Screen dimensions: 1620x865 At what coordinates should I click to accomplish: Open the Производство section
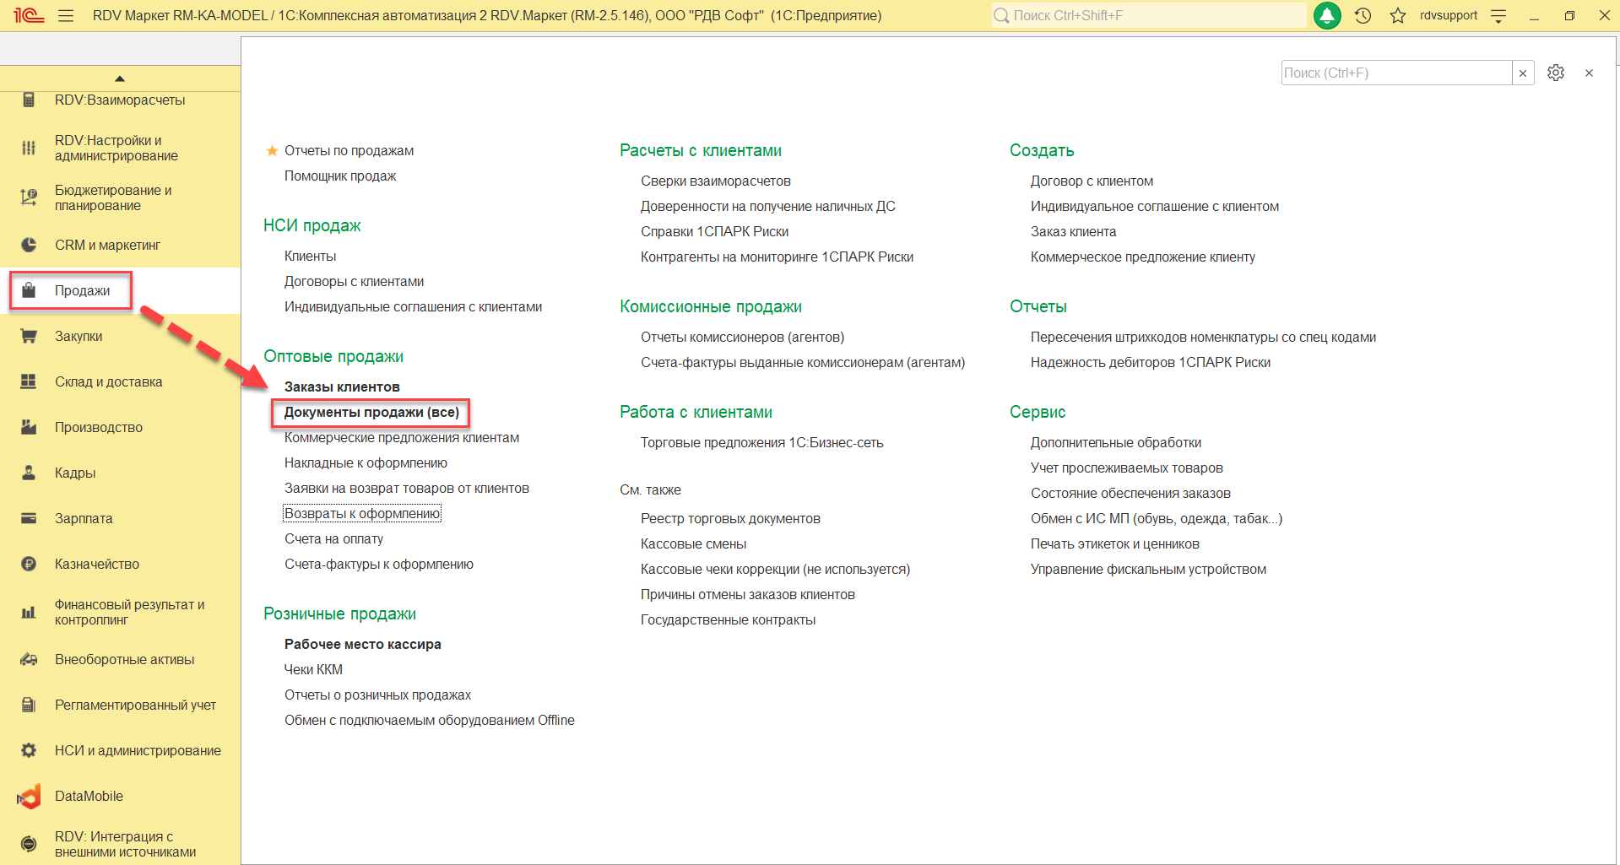(x=99, y=427)
